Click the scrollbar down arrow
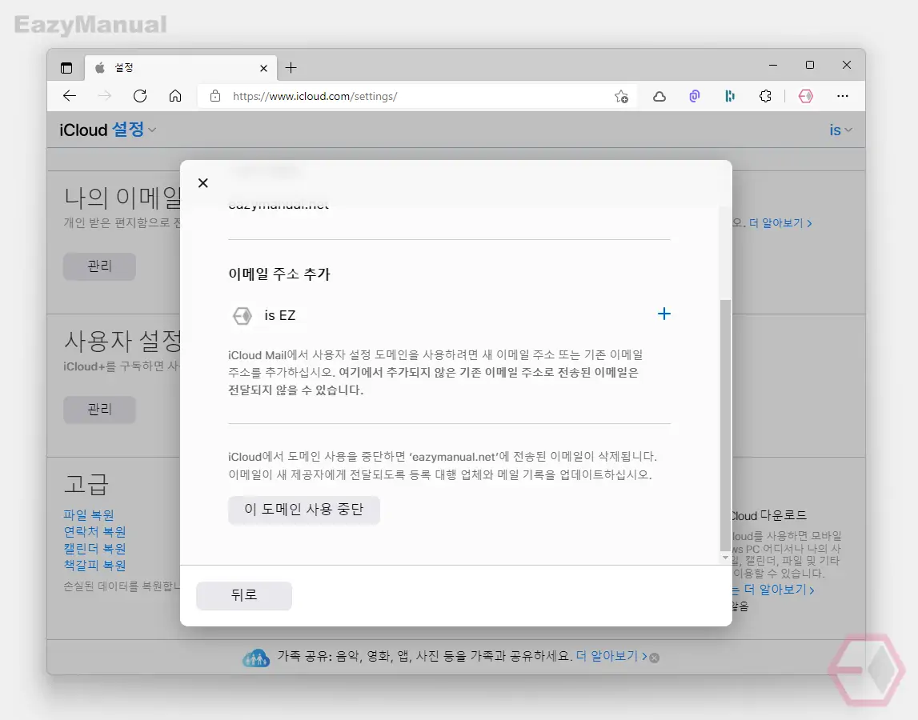The width and height of the screenshot is (918, 720). (725, 558)
